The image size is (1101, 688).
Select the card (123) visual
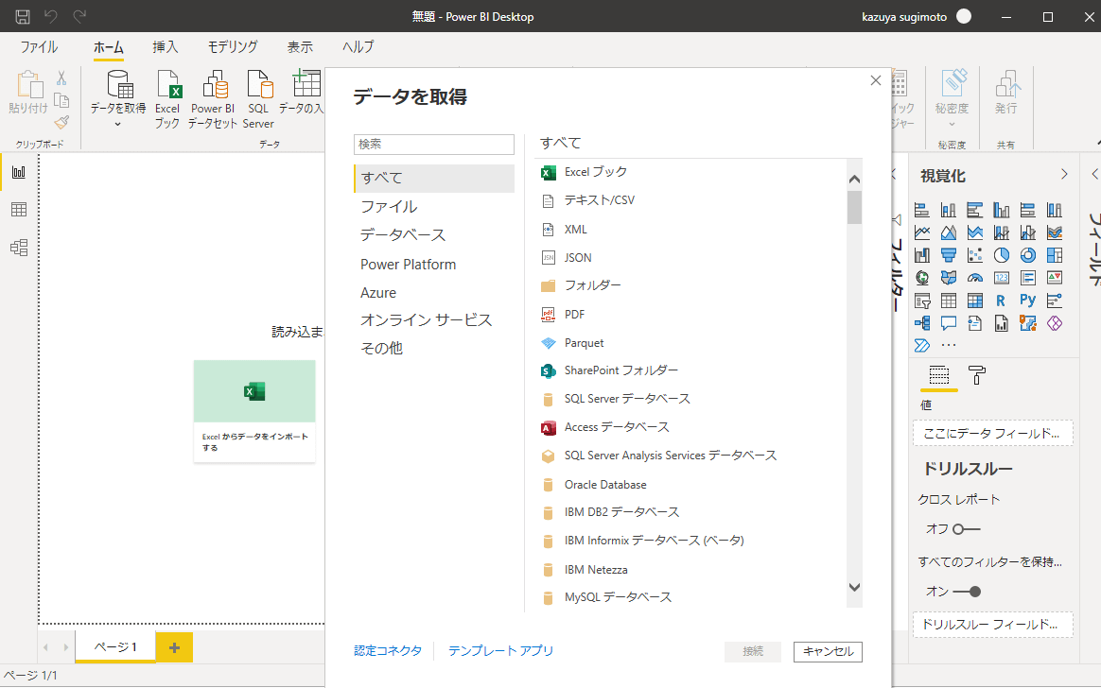coord(1002,278)
